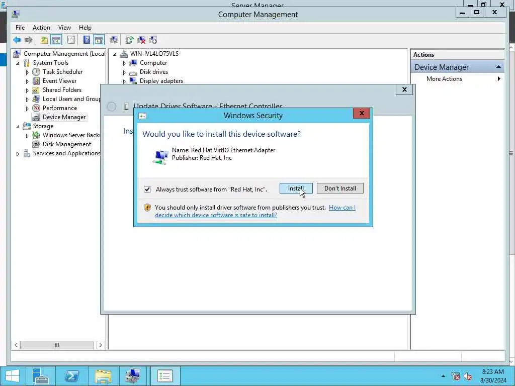Click the blue Help question mark icon
Image resolution: width=515 pixels, height=386 pixels.
87,40
